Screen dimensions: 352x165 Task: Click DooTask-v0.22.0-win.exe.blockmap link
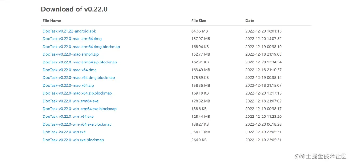[73, 140]
